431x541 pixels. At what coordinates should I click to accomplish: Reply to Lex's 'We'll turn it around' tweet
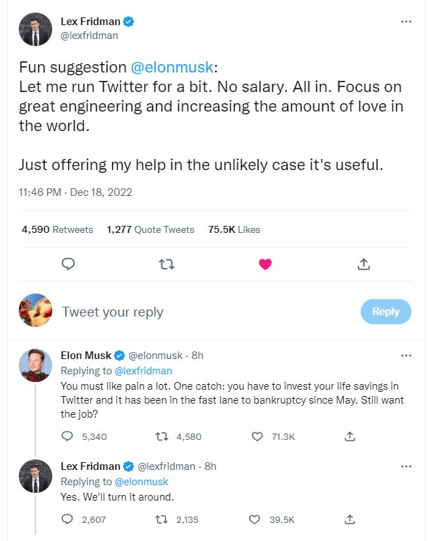pyautogui.click(x=68, y=519)
